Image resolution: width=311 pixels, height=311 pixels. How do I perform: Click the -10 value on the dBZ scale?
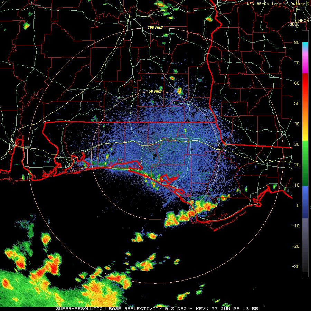click(295, 226)
